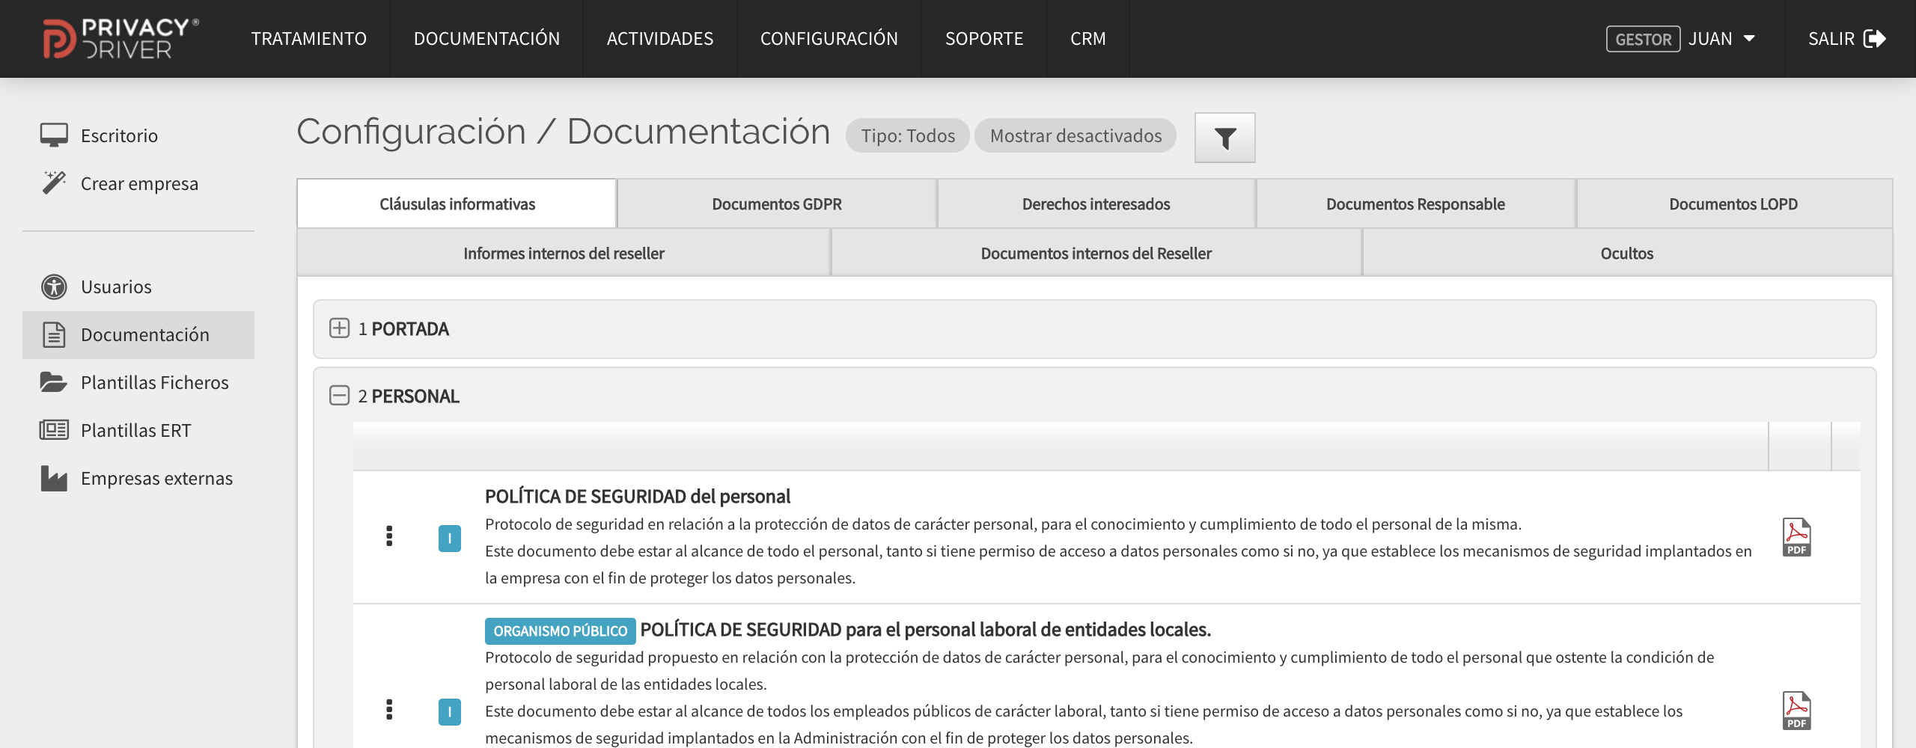Screen dimensions: 1916x748
Task: Toggle blue 'I' indicator on Organismo Público document
Action: pos(449,712)
